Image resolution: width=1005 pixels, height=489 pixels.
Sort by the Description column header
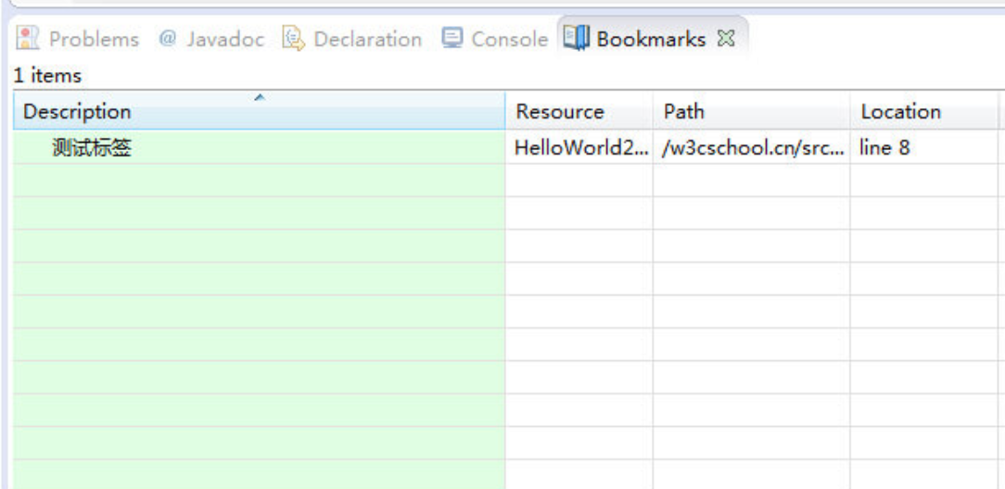click(x=259, y=111)
